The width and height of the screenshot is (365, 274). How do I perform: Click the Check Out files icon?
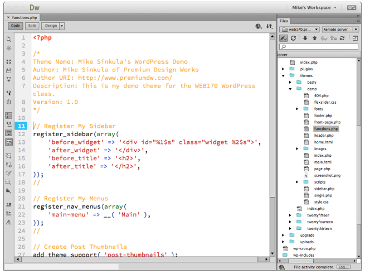pos(324,38)
